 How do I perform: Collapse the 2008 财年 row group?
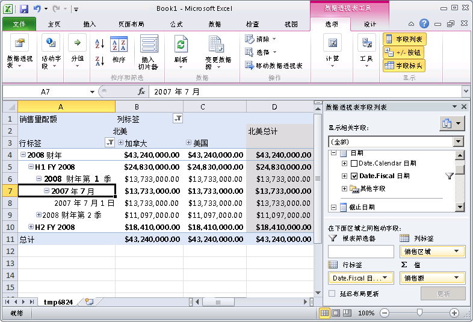pyautogui.click(x=23, y=155)
